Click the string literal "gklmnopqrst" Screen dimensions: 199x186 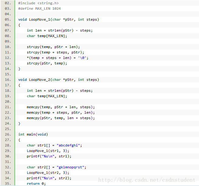[x=70, y=167]
